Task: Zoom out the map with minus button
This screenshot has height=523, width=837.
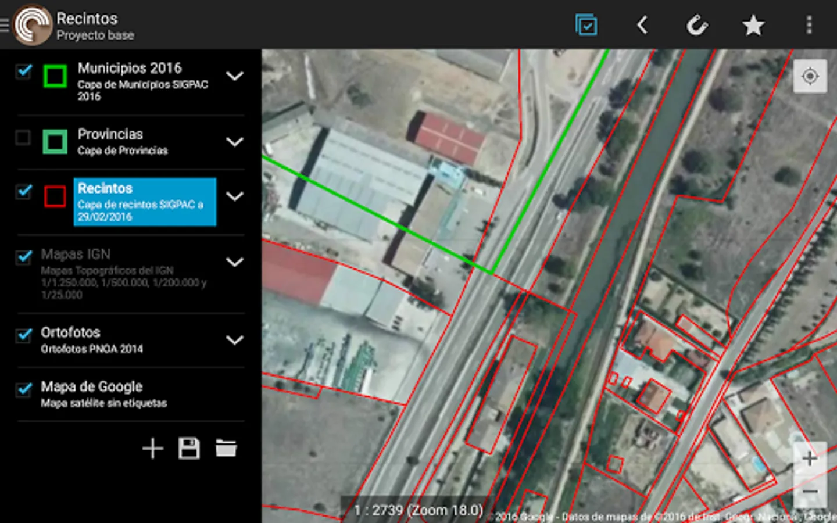Action: (x=810, y=491)
